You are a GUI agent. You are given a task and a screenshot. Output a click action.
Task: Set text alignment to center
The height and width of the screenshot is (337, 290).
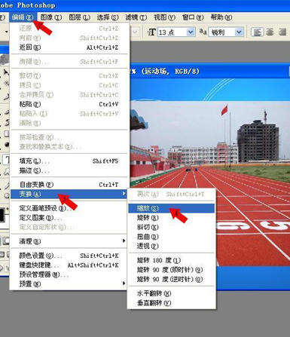point(270,32)
